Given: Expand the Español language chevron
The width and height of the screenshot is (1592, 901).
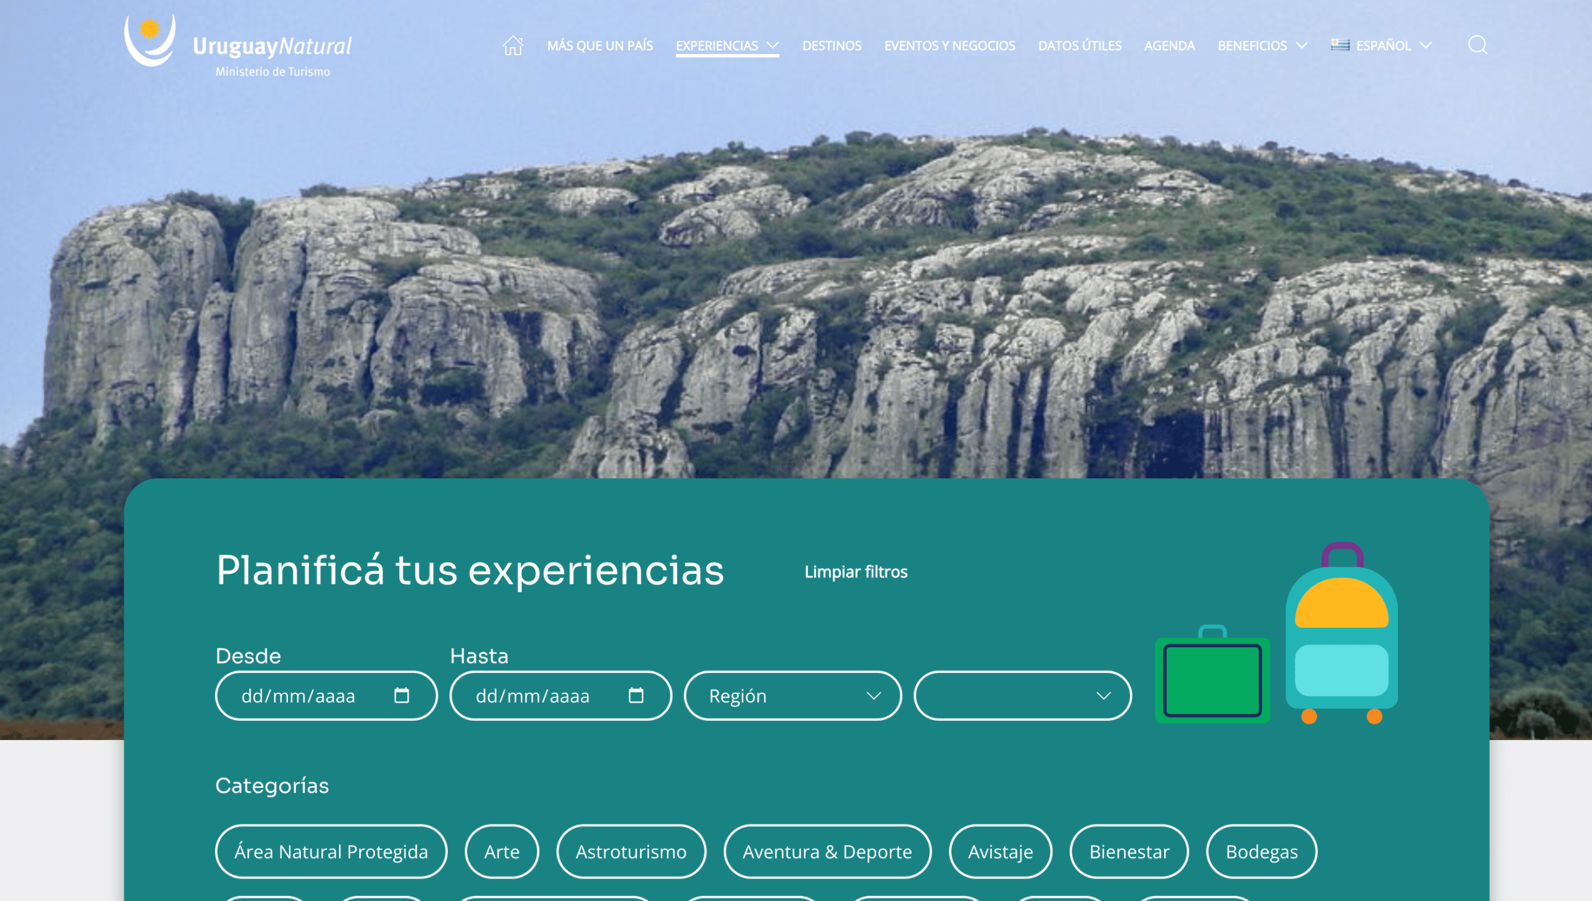Looking at the screenshot, I should point(1426,45).
